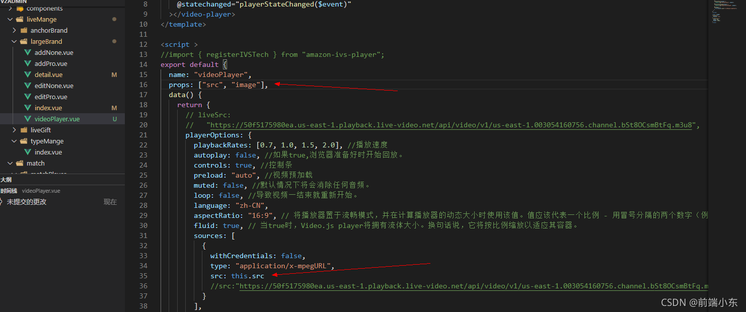Collapse the largeBrand folder chevron
The width and height of the screenshot is (746, 312).
15,42
